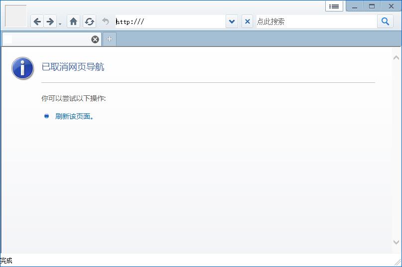The width and height of the screenshot is (402, 267).
Task: Click the undo closed-tab arrow icon
Action: tap(105, 21)
